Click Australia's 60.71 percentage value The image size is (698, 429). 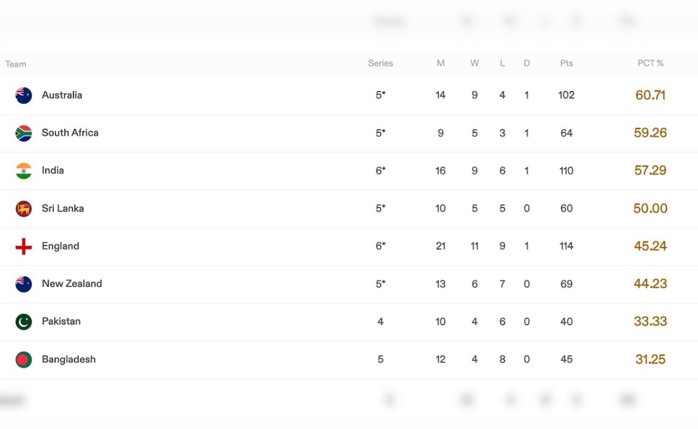pos(650,95)
